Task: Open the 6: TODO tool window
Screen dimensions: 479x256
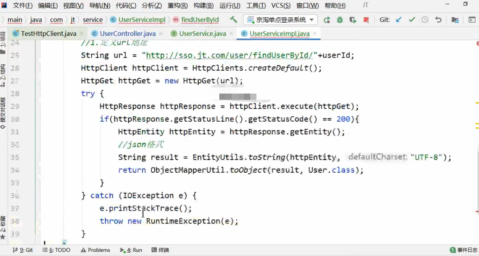Action: pos(56,250)
